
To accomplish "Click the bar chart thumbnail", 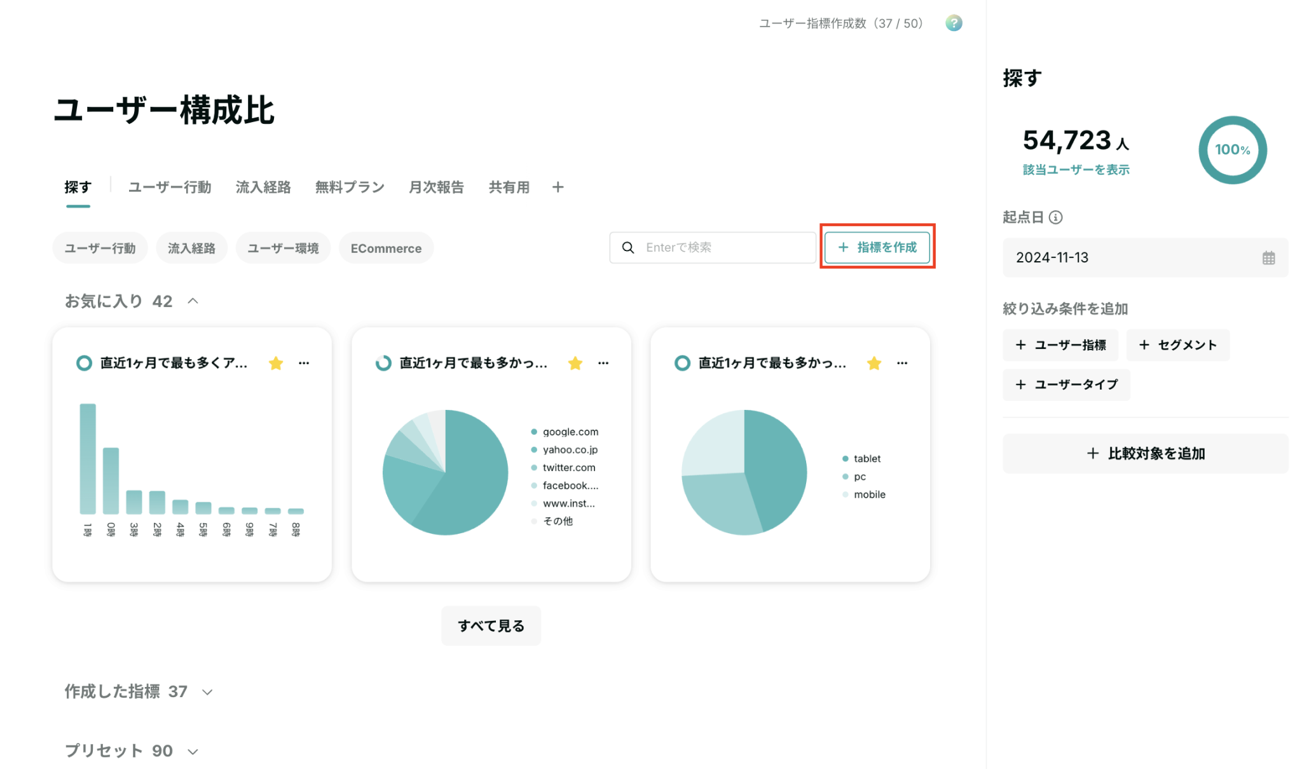I will click(191, 470).
